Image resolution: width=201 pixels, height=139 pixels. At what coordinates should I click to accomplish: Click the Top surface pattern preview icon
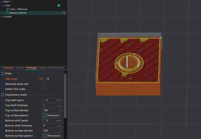tap(45, 116)
